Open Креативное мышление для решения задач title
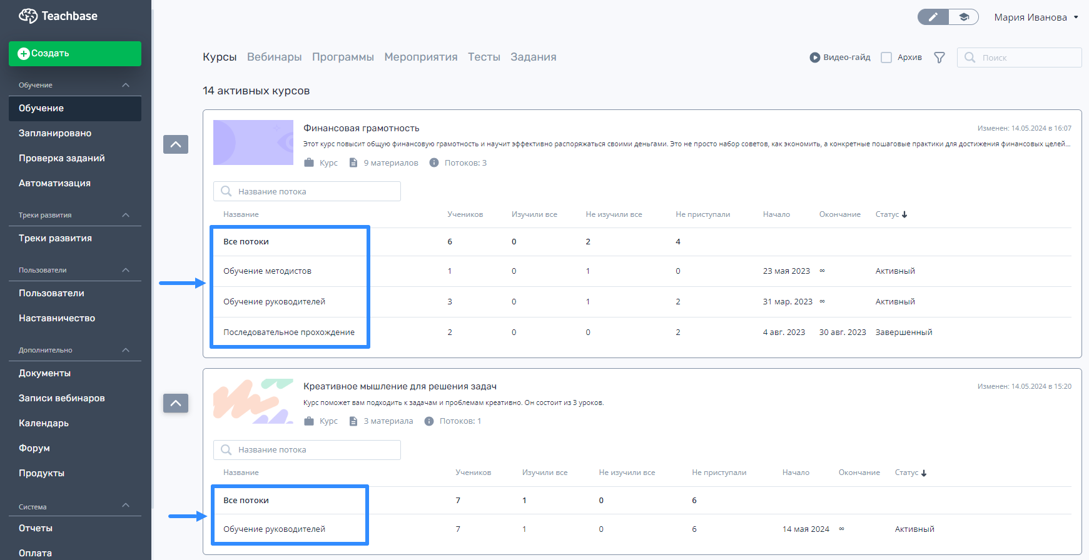1089x560 pixels. 400,386
